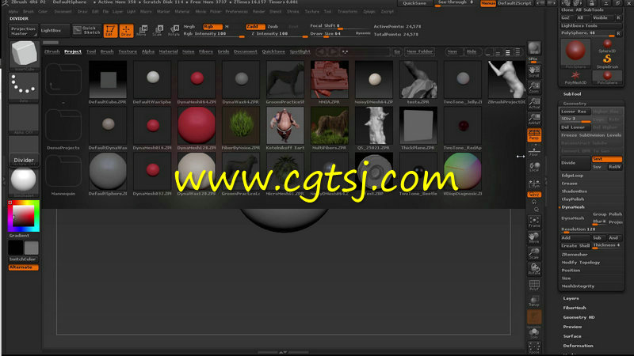Image resolution: width=634 pixels, height=356 pixels.
Task: Expand the ShadowBox subsection
Action: point(574,191)
